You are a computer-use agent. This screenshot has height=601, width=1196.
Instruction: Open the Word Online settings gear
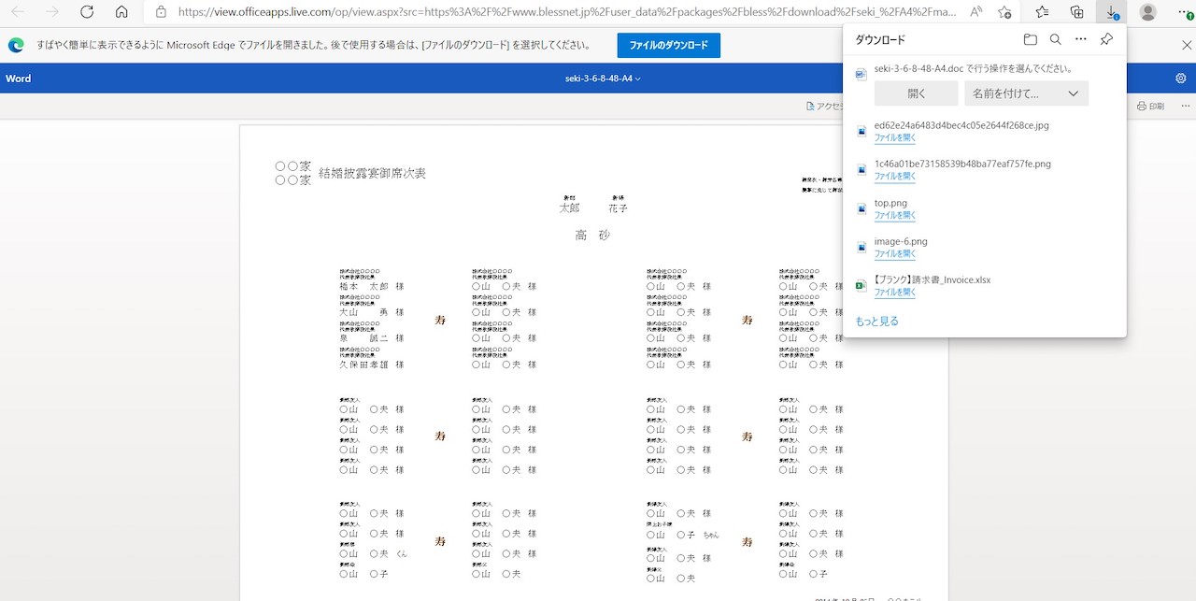pyautogui.click(x=1180, y=79)
